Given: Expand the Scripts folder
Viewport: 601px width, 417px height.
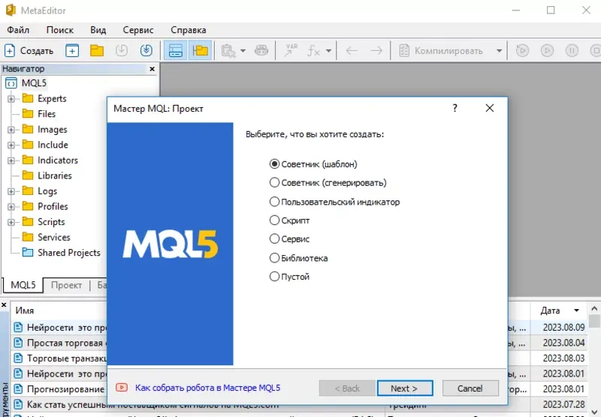Looking at the screenshot, I should [x=11, y=222].
